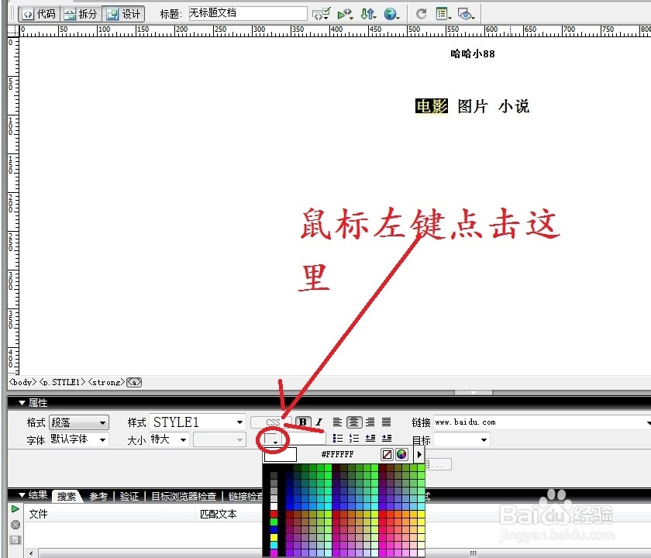Viewport: 651px width, 558px height.
Task: Open the System color picker wheel icon
Action: [401, 454]
